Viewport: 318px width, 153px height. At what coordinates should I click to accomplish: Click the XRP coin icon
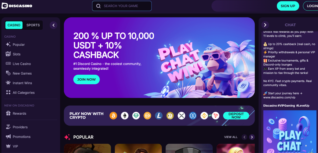(181, 116)
